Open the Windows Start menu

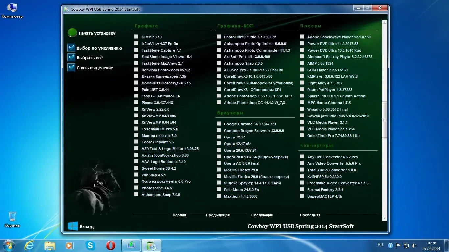8,245
